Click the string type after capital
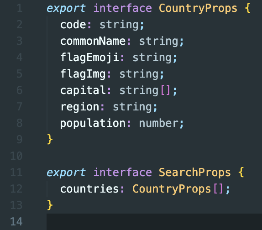The width and height of the screenshot is (262, 230). (x=139, y=90)
